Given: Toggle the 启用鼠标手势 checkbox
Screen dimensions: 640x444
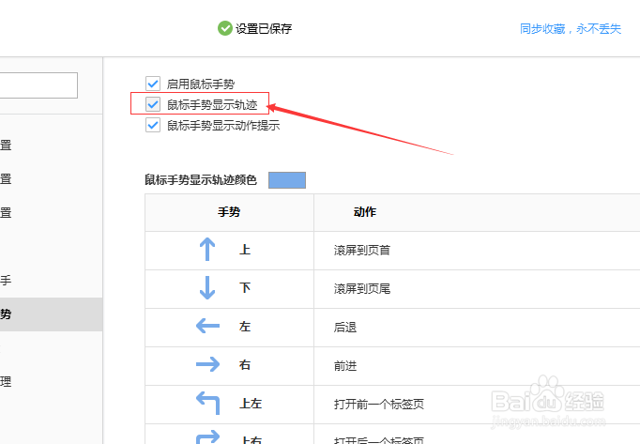Looking at the screenshot, I should 153,84.
